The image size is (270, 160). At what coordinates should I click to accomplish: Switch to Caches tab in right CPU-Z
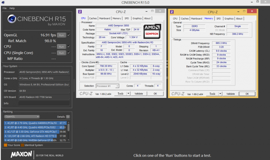[x=185, y=18]
